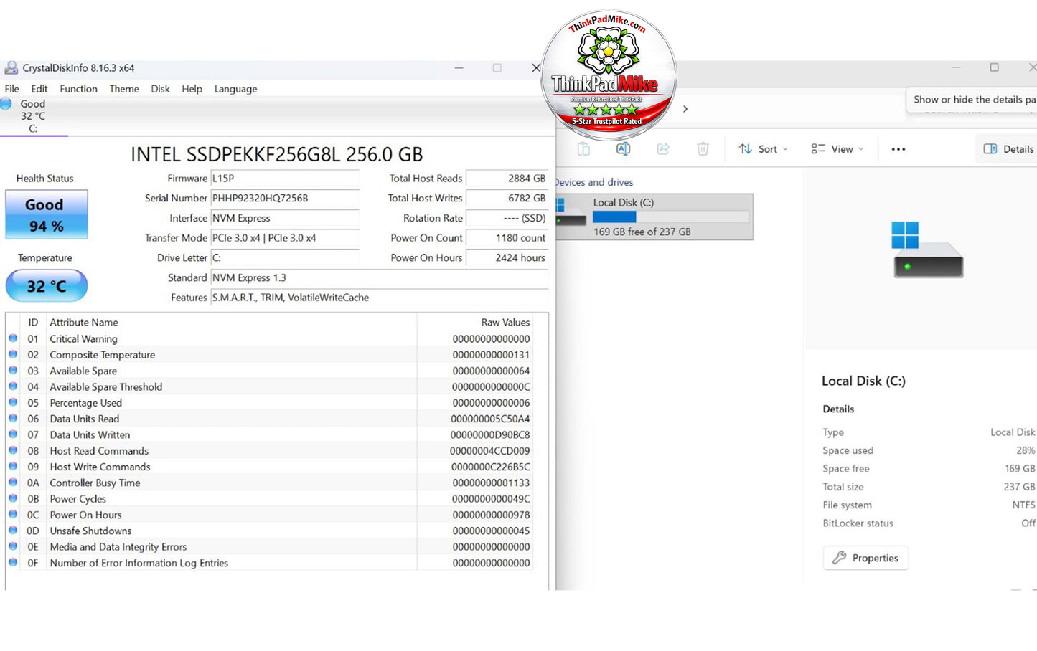Click the 32 °C temperature button
This screenshot has width=1037, height=651.
point(47,286)
